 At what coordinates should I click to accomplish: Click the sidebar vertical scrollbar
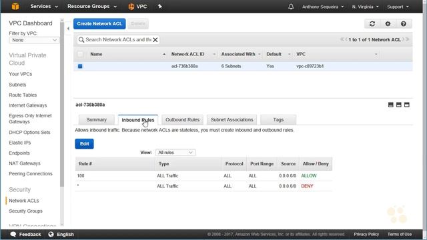(62, 105)
